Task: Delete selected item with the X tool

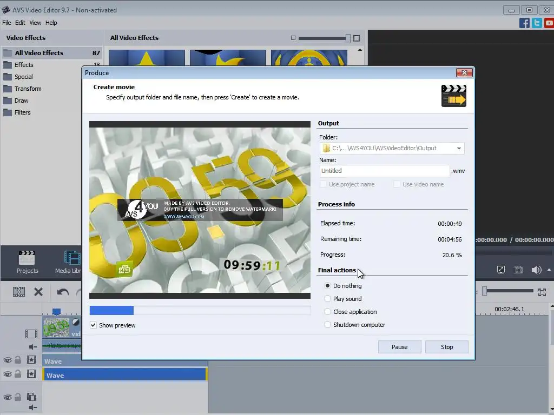Action: pyautogui.click(x=38, y=292)
